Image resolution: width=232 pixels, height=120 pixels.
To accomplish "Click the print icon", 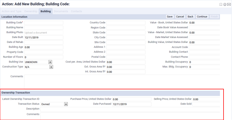I will (x=225, y=5).
